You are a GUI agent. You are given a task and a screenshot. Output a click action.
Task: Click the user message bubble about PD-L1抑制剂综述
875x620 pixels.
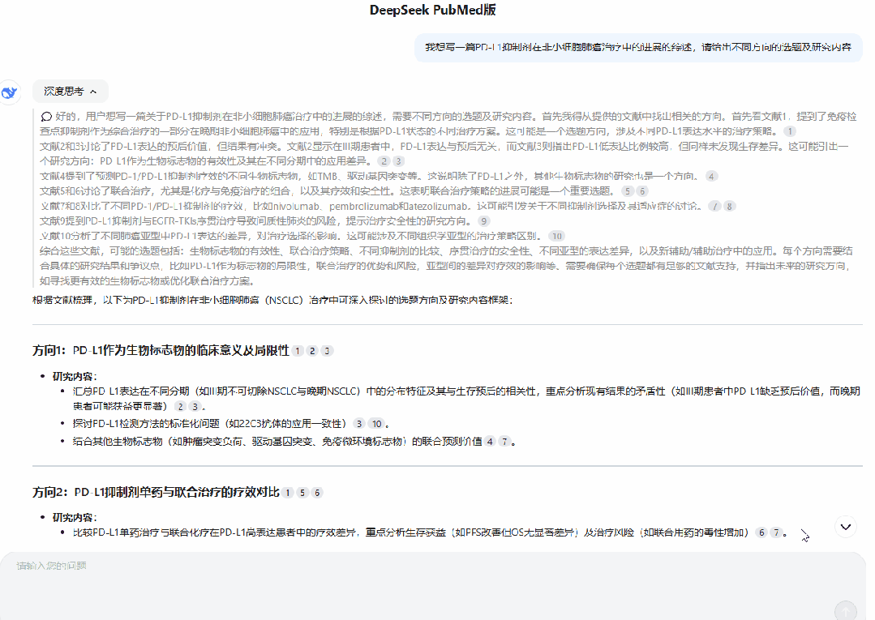[638, 47]
